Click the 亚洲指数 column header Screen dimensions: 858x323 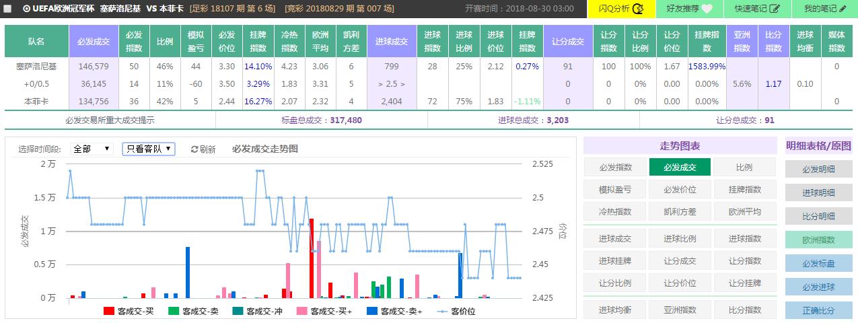pyautogui.click(x=742, y=41)
